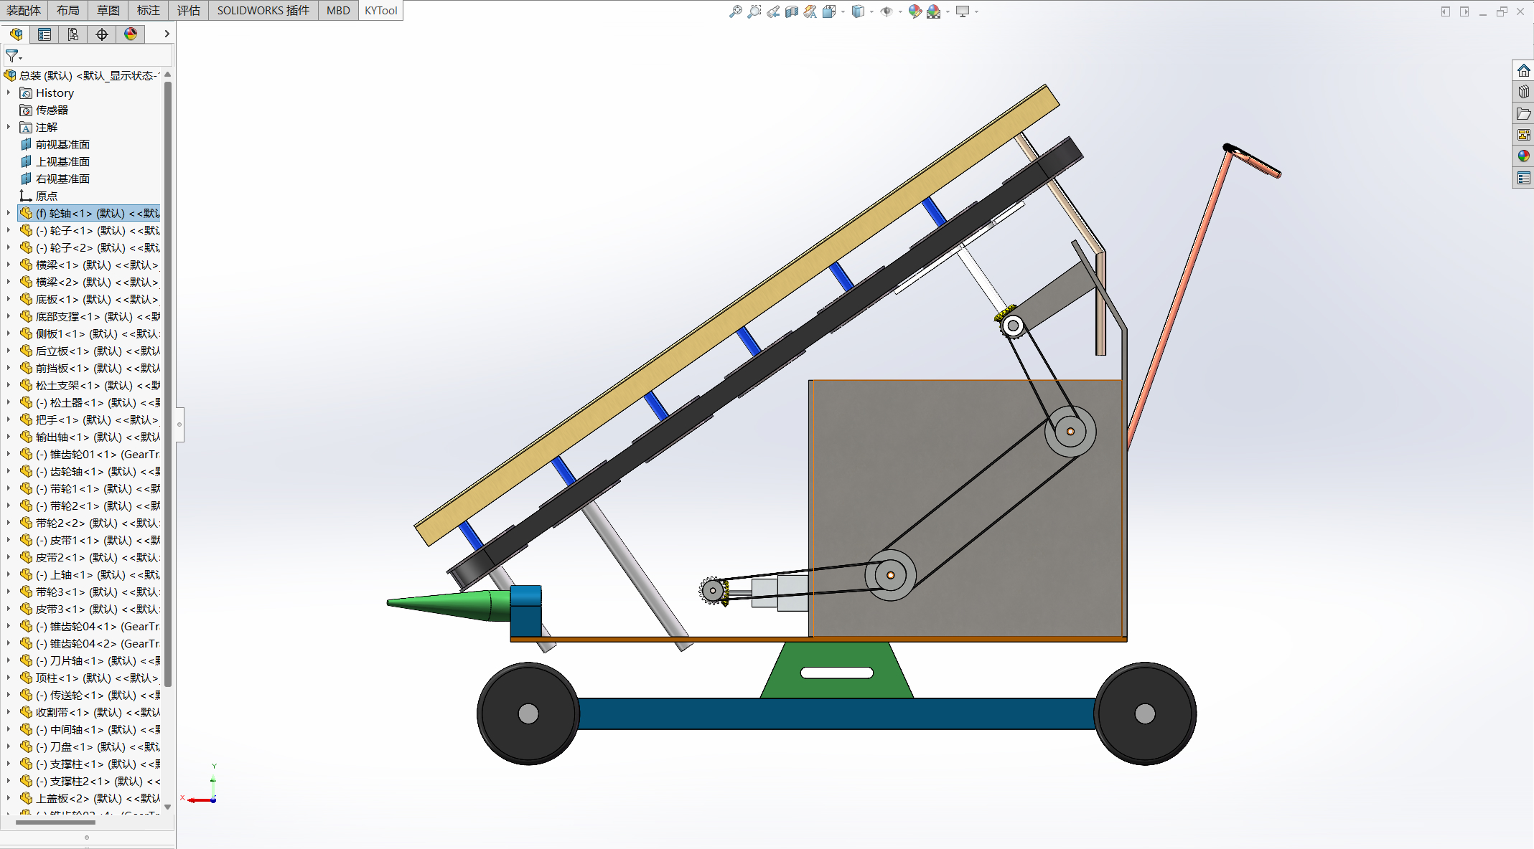Select the 把手<1> component
The width and height of the screenshot is (1534, 849).
(x=90, y=419)
